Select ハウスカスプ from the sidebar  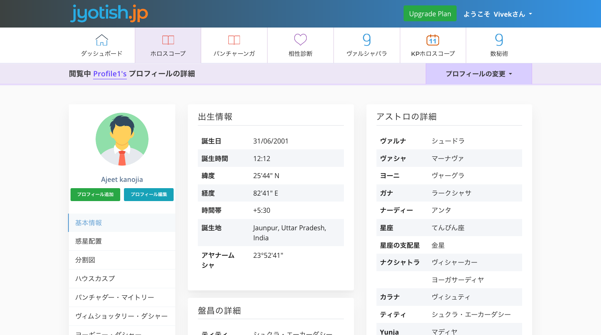coord(122,279)
